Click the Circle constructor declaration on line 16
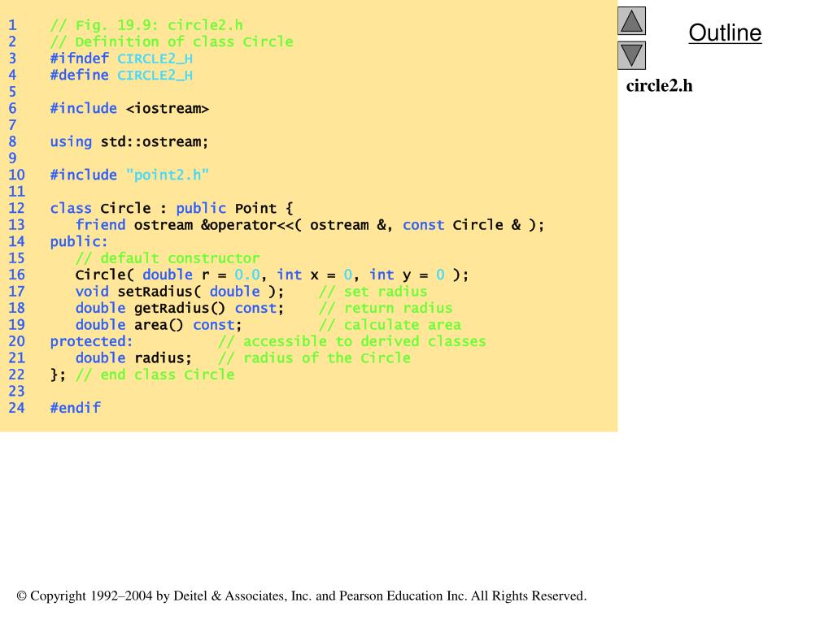This screenshot has width=833, height=624. [x=272, y=275]
